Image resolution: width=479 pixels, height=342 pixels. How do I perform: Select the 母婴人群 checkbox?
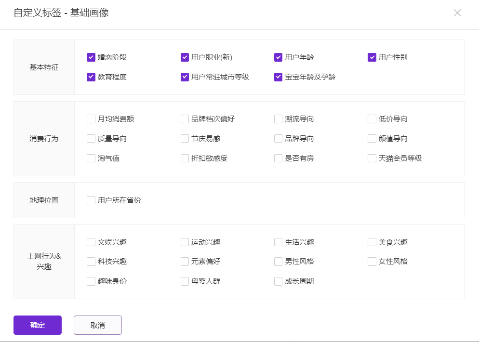coord(185,281)
